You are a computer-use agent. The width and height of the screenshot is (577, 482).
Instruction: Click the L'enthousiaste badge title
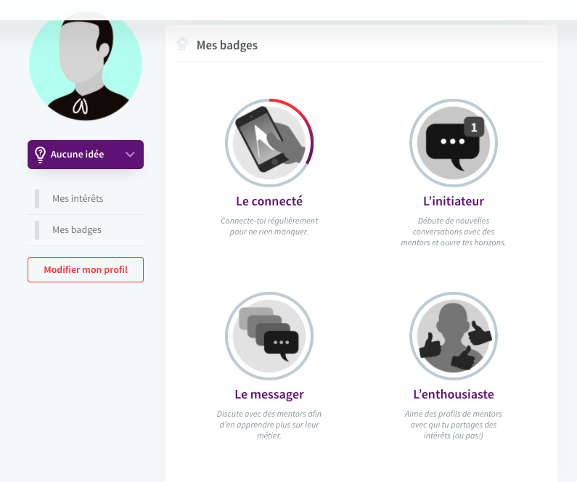point(453,394)
